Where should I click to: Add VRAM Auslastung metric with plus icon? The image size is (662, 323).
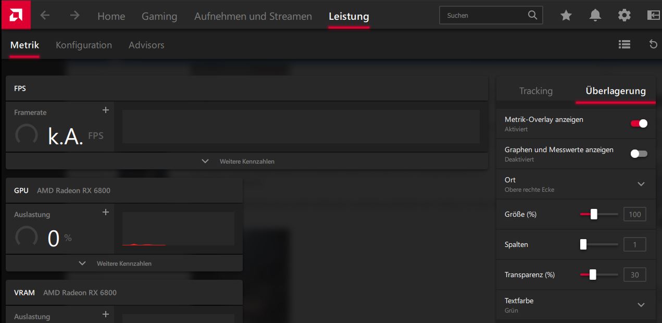[x=106, y=314]
